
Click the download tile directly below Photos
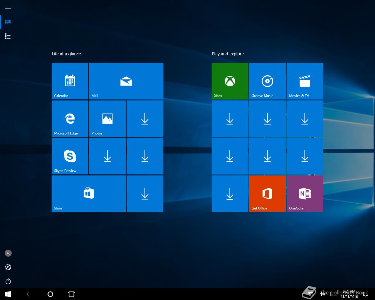point(108,156)
